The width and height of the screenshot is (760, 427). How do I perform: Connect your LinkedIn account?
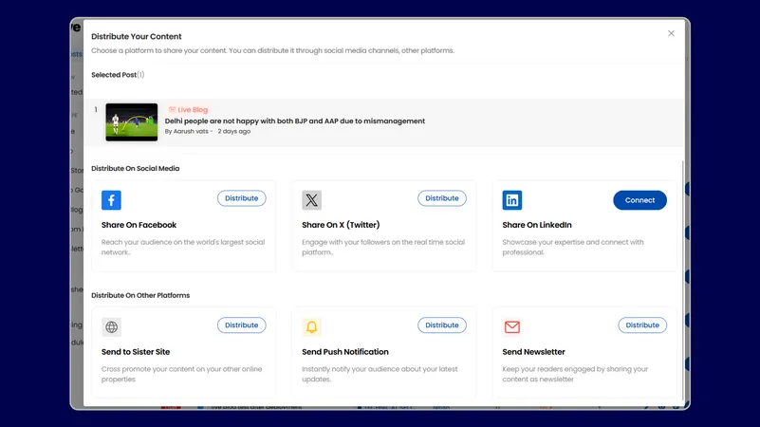pos(640,200)
